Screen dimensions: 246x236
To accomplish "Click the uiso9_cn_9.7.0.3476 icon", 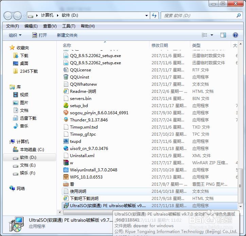I will (x=66, y=148).
